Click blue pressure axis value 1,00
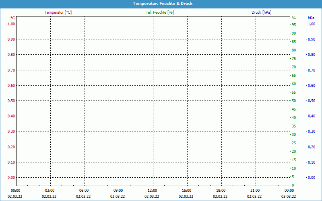 click(x=312, y=24)
